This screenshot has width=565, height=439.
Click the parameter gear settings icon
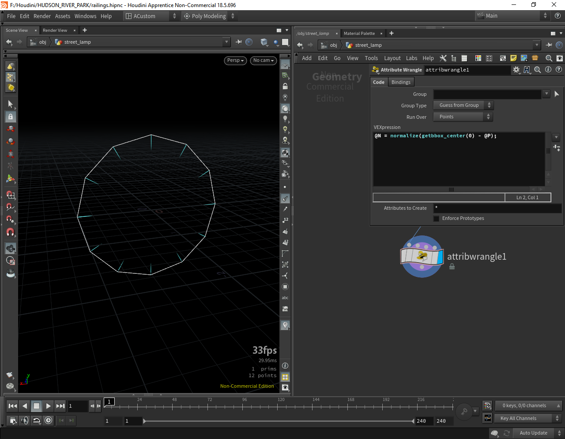[x=516, y=70]
